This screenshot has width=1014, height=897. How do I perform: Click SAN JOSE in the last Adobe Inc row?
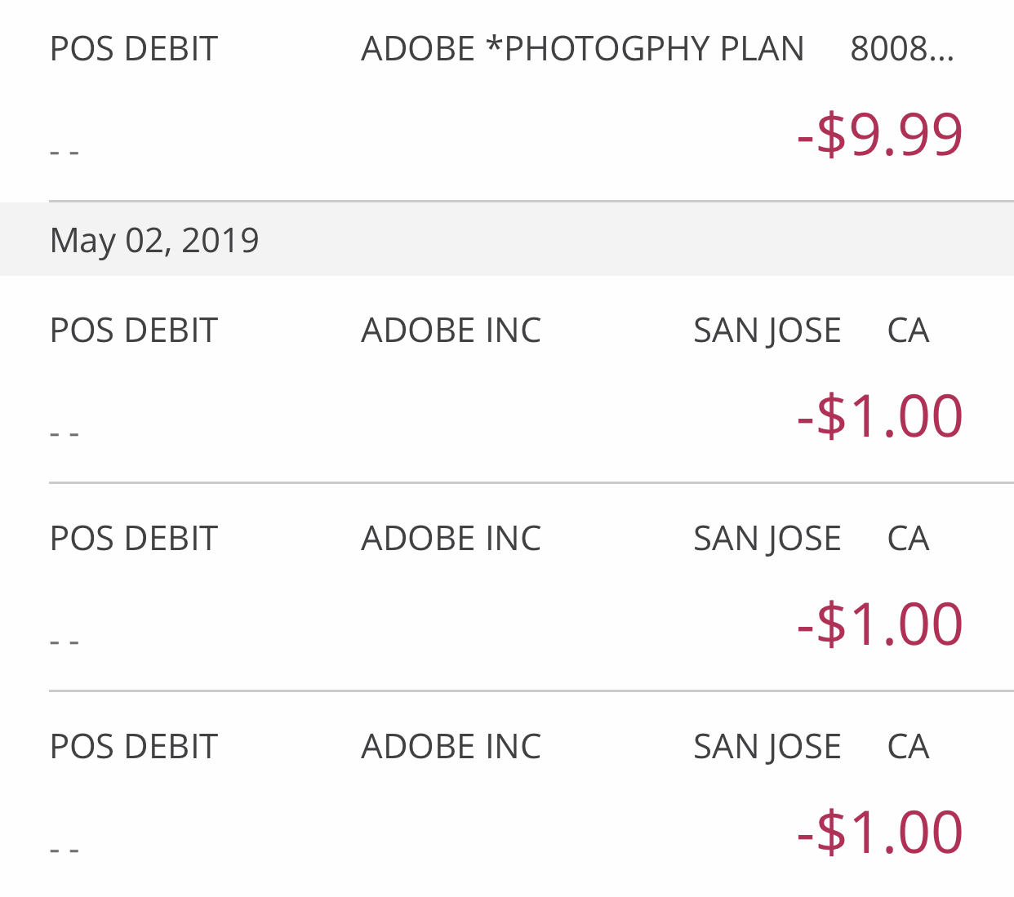pos(767,747)
